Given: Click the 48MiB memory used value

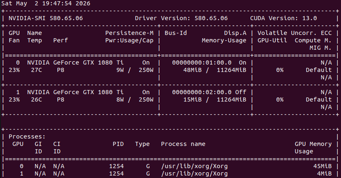Looking at the screenshot, I should (x=192, y=70).
